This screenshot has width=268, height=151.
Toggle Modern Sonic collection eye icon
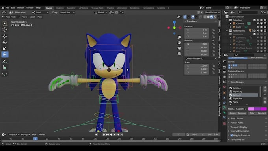(258, 31)
